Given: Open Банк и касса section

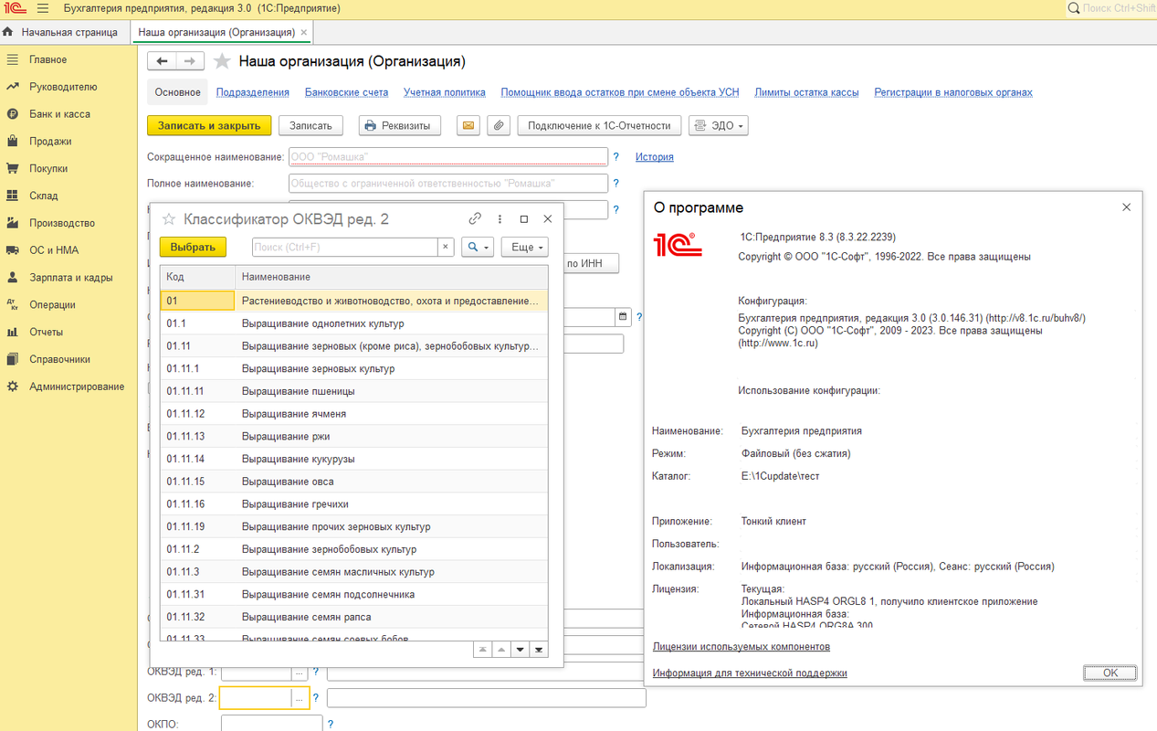Looking at the screenshot, I should click(x=59, y=114).
